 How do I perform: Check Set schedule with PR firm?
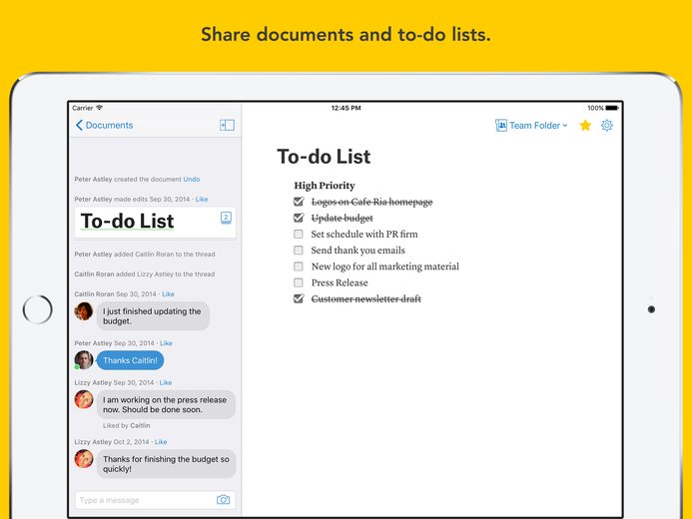[299, 235]
